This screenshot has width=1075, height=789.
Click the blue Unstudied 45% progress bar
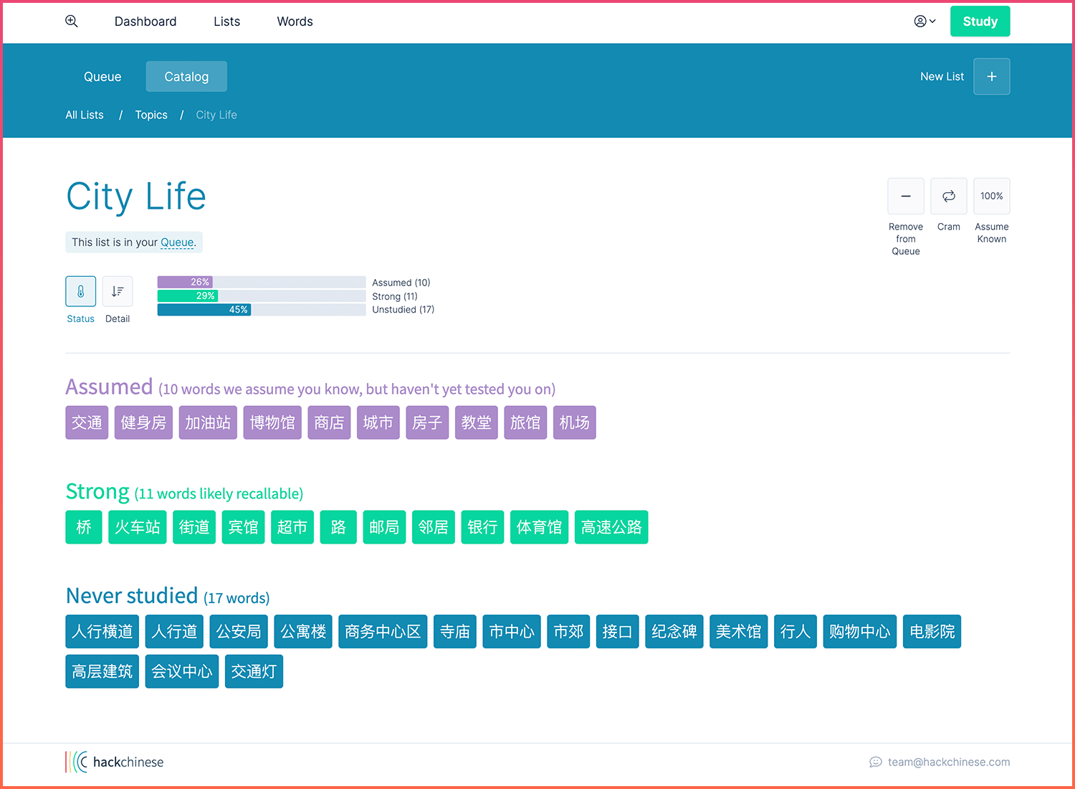[204, 310]
